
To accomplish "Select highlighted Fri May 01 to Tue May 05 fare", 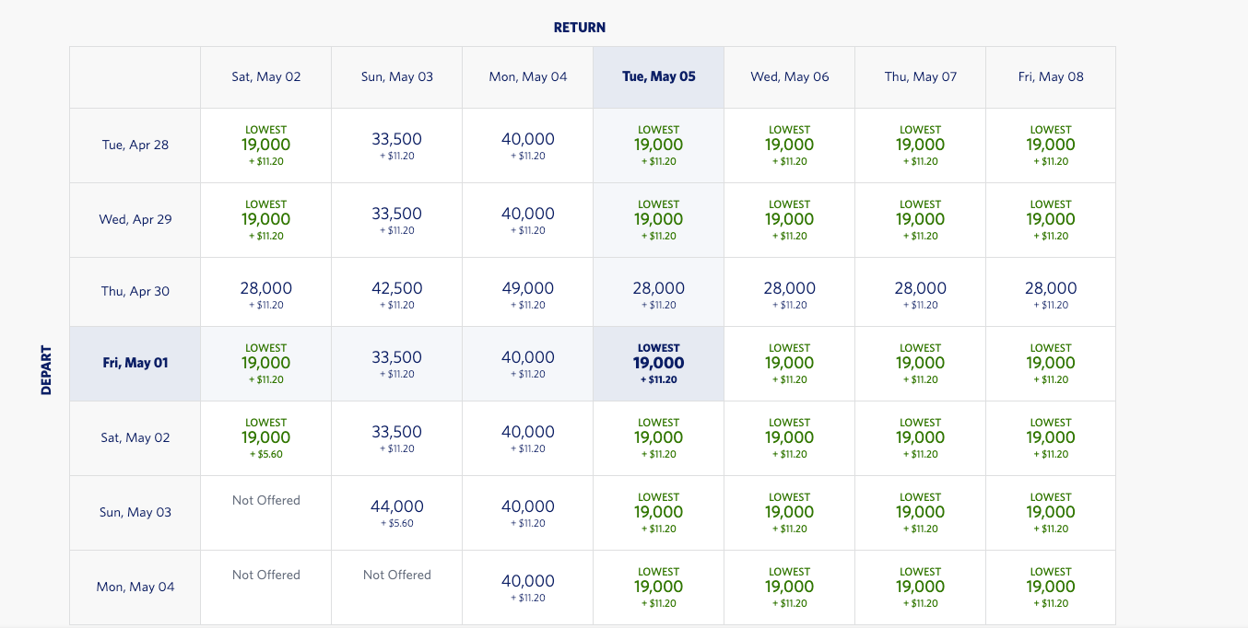I will click(658, 364).
